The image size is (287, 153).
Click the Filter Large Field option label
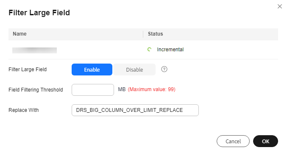[28, 70]
